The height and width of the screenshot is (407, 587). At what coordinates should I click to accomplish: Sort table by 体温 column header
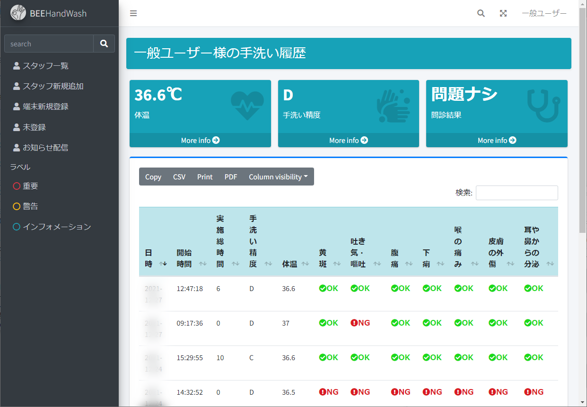[289, 264]
